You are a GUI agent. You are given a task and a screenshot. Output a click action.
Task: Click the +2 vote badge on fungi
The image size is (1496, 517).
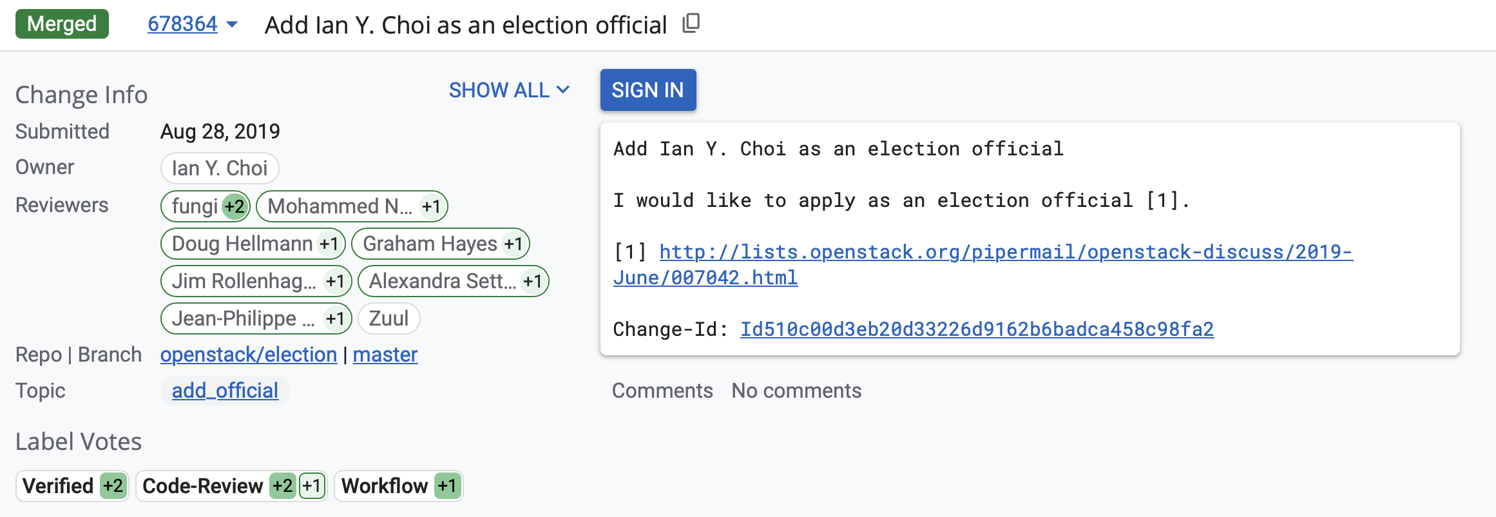[235, 206]
